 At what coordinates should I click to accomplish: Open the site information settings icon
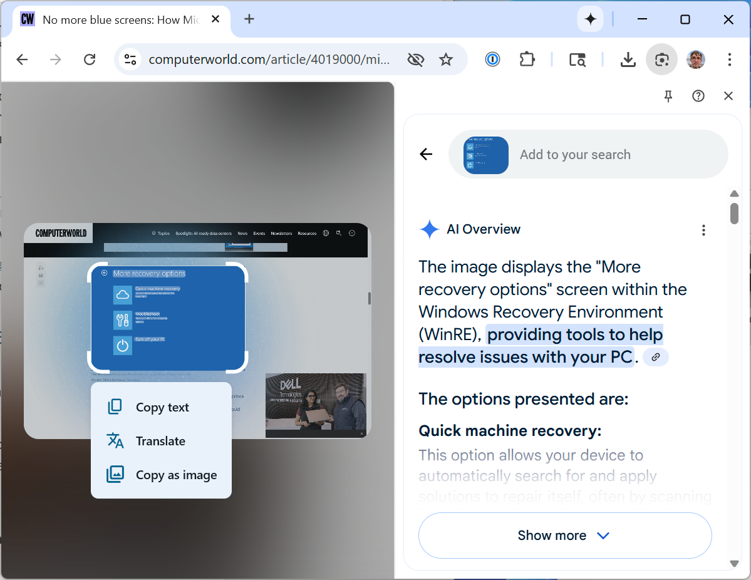coord(130,60)
